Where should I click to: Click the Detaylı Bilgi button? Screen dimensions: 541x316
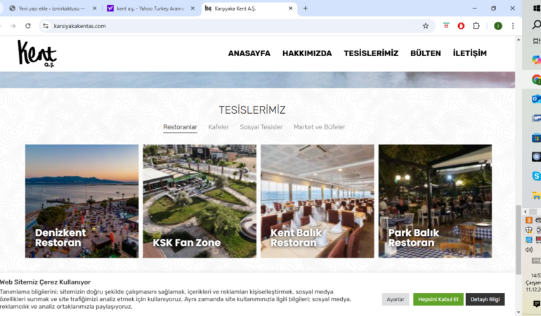[485, 299]
